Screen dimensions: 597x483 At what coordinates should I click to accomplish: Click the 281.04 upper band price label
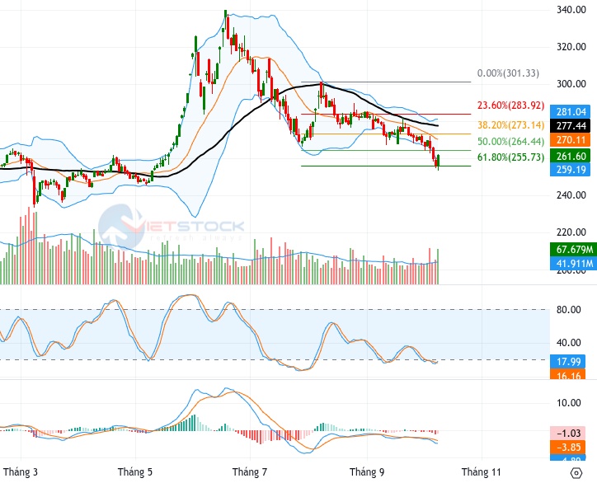coord(571,112)
